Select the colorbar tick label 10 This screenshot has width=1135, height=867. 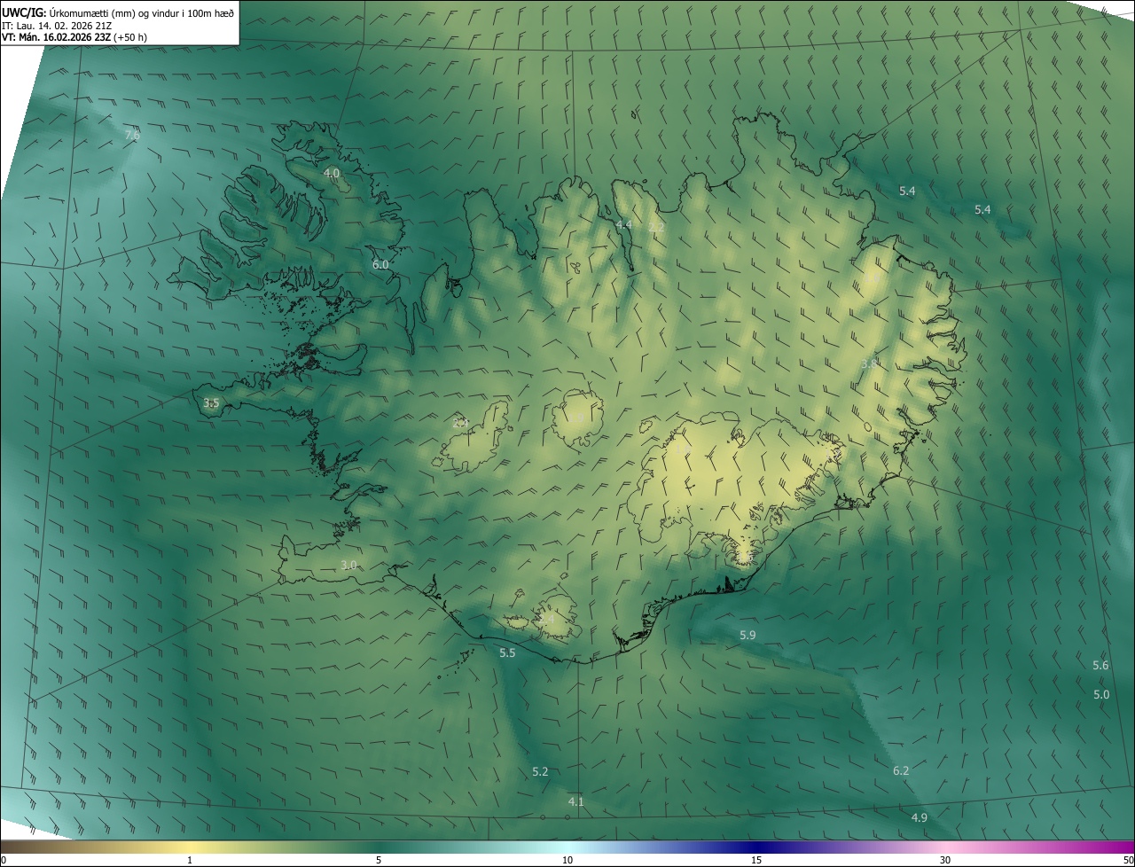(x=567, y=860)
